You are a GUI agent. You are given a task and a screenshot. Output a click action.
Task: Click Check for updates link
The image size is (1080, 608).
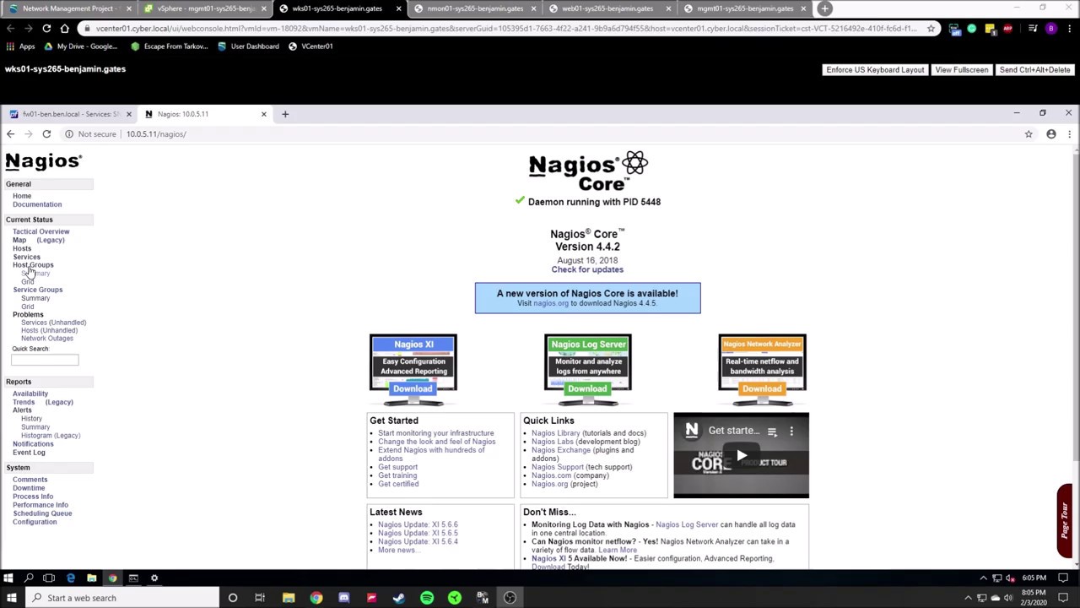click(587, 269)
